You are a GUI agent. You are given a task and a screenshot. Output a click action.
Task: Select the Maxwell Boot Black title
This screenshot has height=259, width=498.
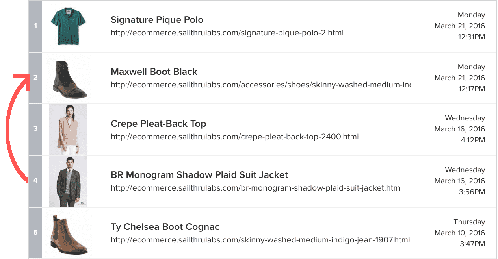pyautogui.click(x=154, y=72)
